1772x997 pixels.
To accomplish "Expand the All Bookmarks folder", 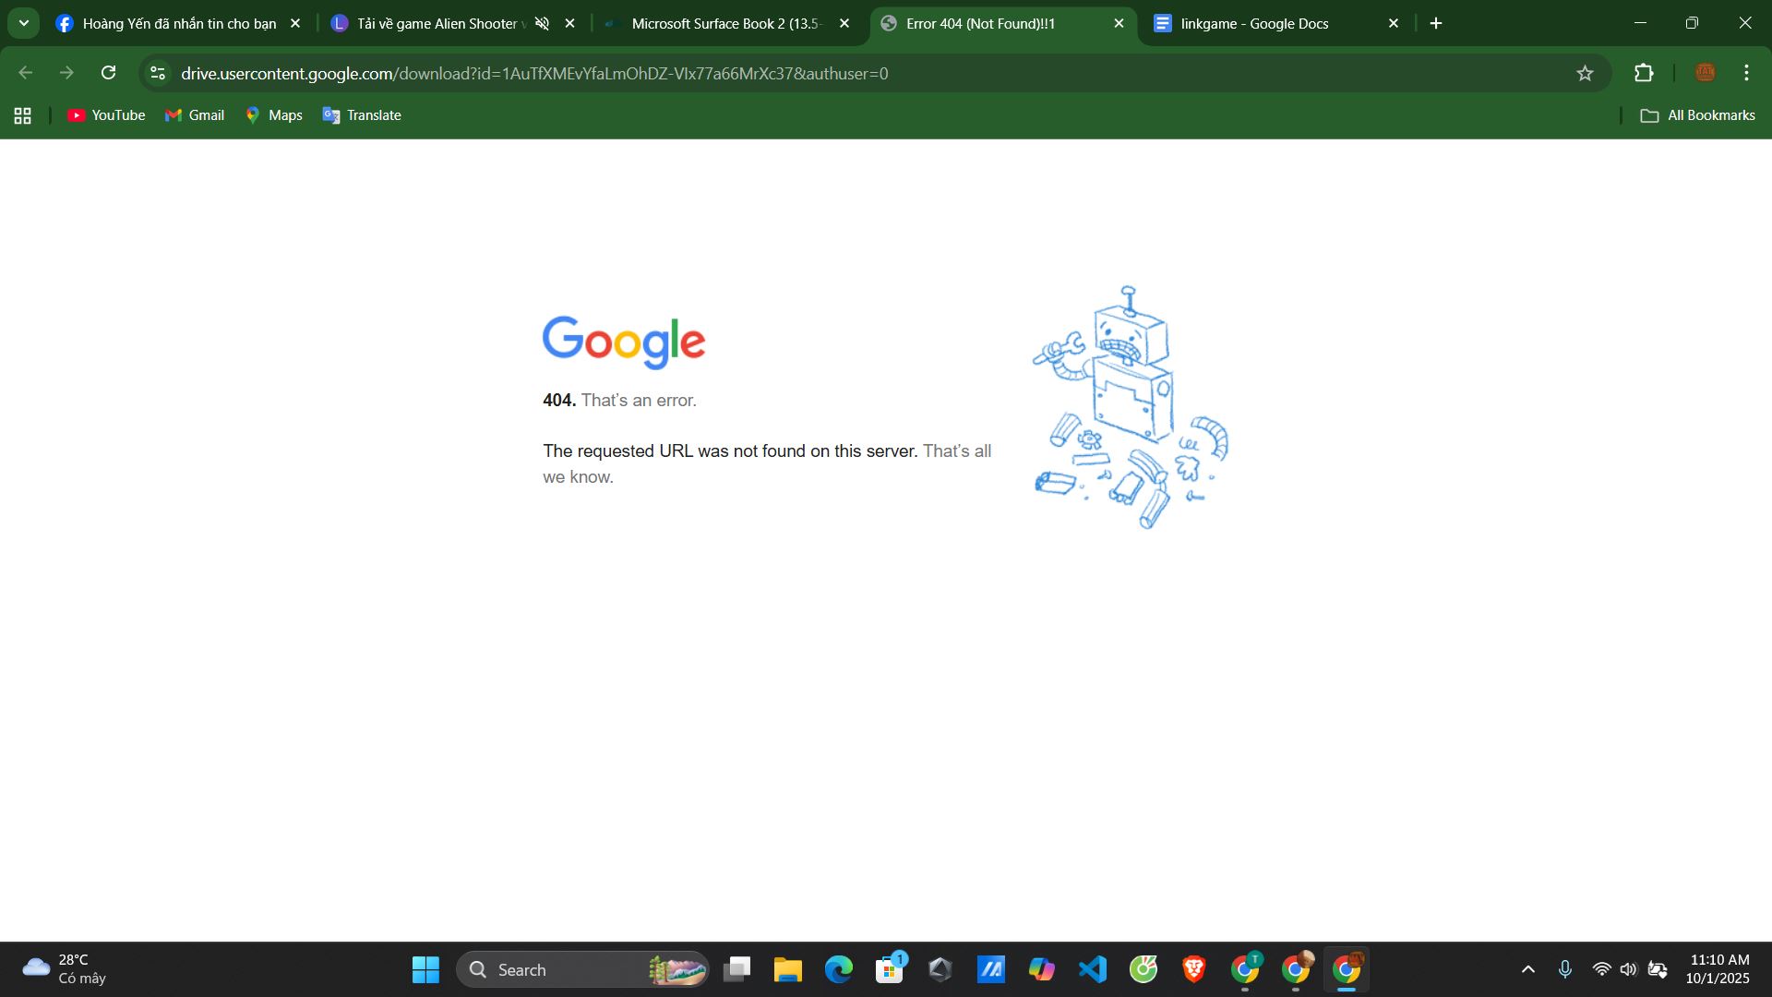I will tap(1697, 115).
